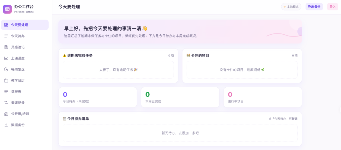View 调课记录 page

click(x=25, y=103)
